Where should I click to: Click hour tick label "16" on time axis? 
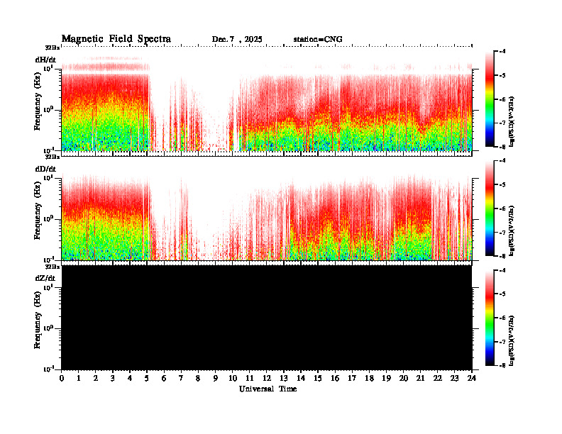click(x=335, y=378)
